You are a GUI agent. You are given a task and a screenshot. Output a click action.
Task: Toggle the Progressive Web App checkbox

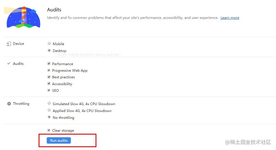click(x=49, y=70)
